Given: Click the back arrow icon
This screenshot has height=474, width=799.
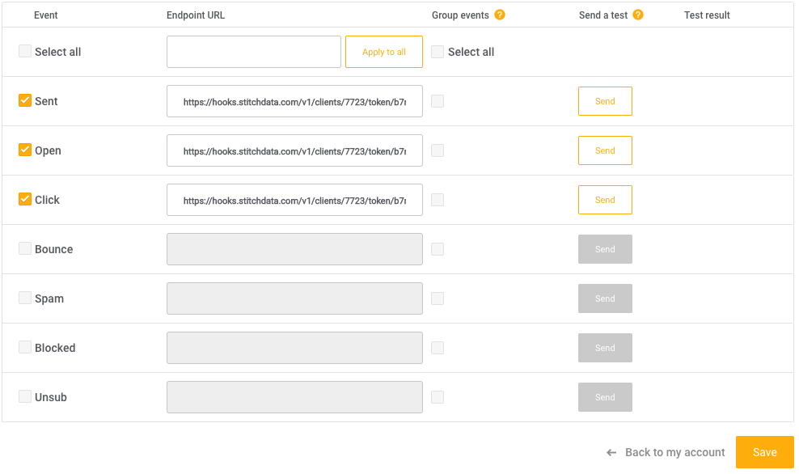Looking at the screenshot, I should click(611, 452).
